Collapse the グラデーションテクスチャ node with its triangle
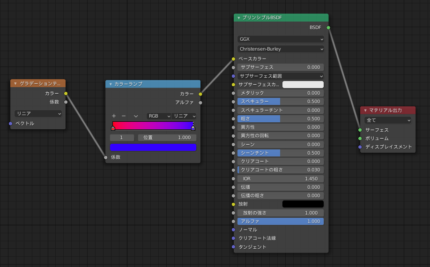430x267 pixels. pos(15,83)
